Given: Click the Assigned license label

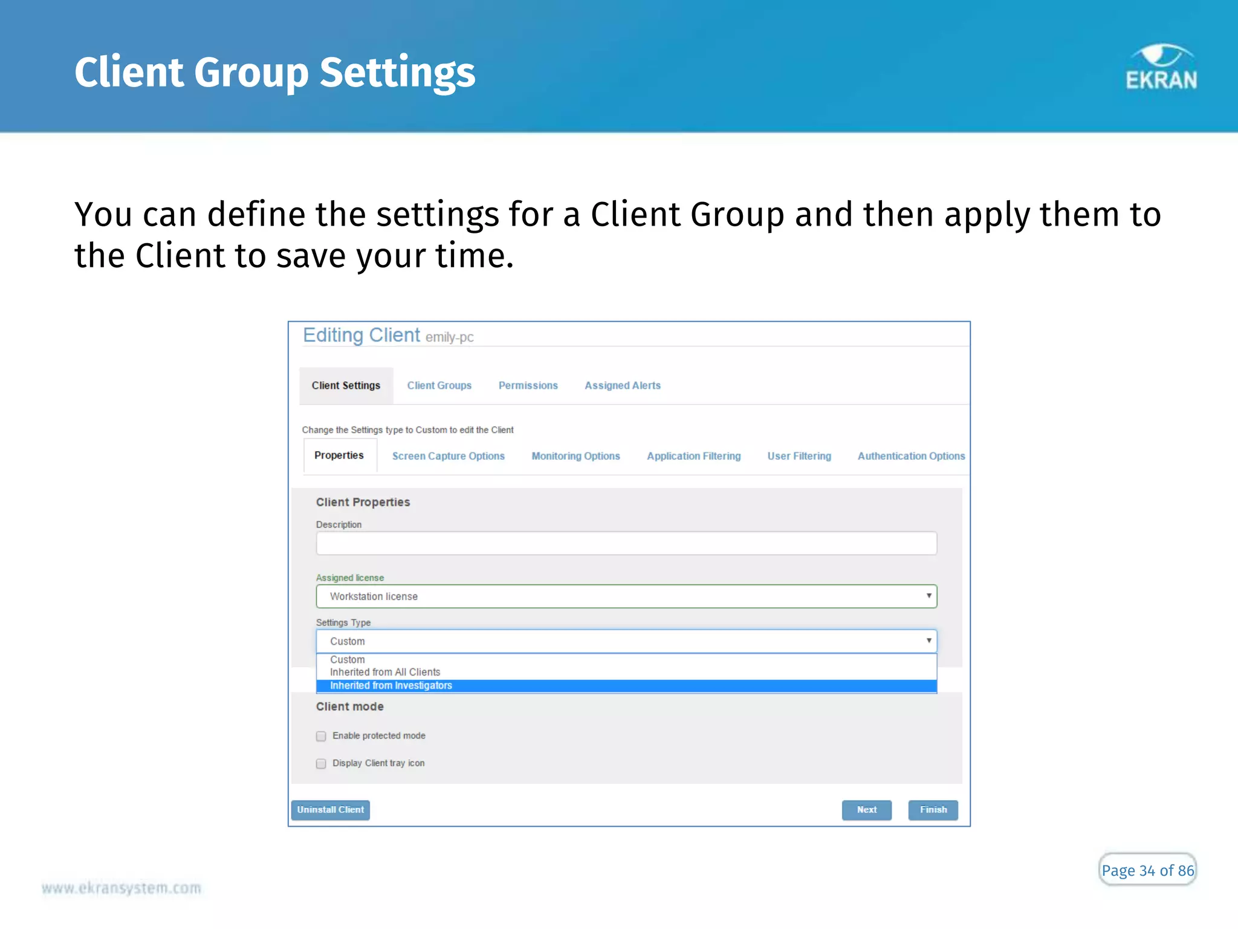Looking at the screenshot, I should click(x=349, y=578).
